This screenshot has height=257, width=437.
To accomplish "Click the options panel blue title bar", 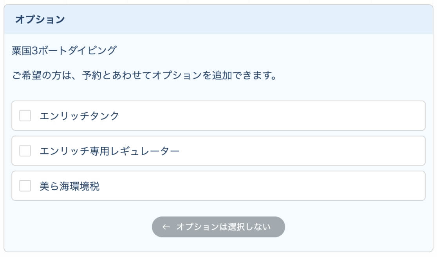I will (218, 18).
